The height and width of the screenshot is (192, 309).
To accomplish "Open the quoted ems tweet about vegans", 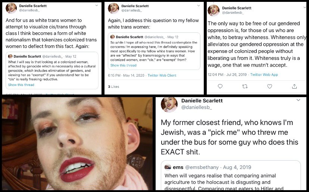I will [x=231, y=176].
